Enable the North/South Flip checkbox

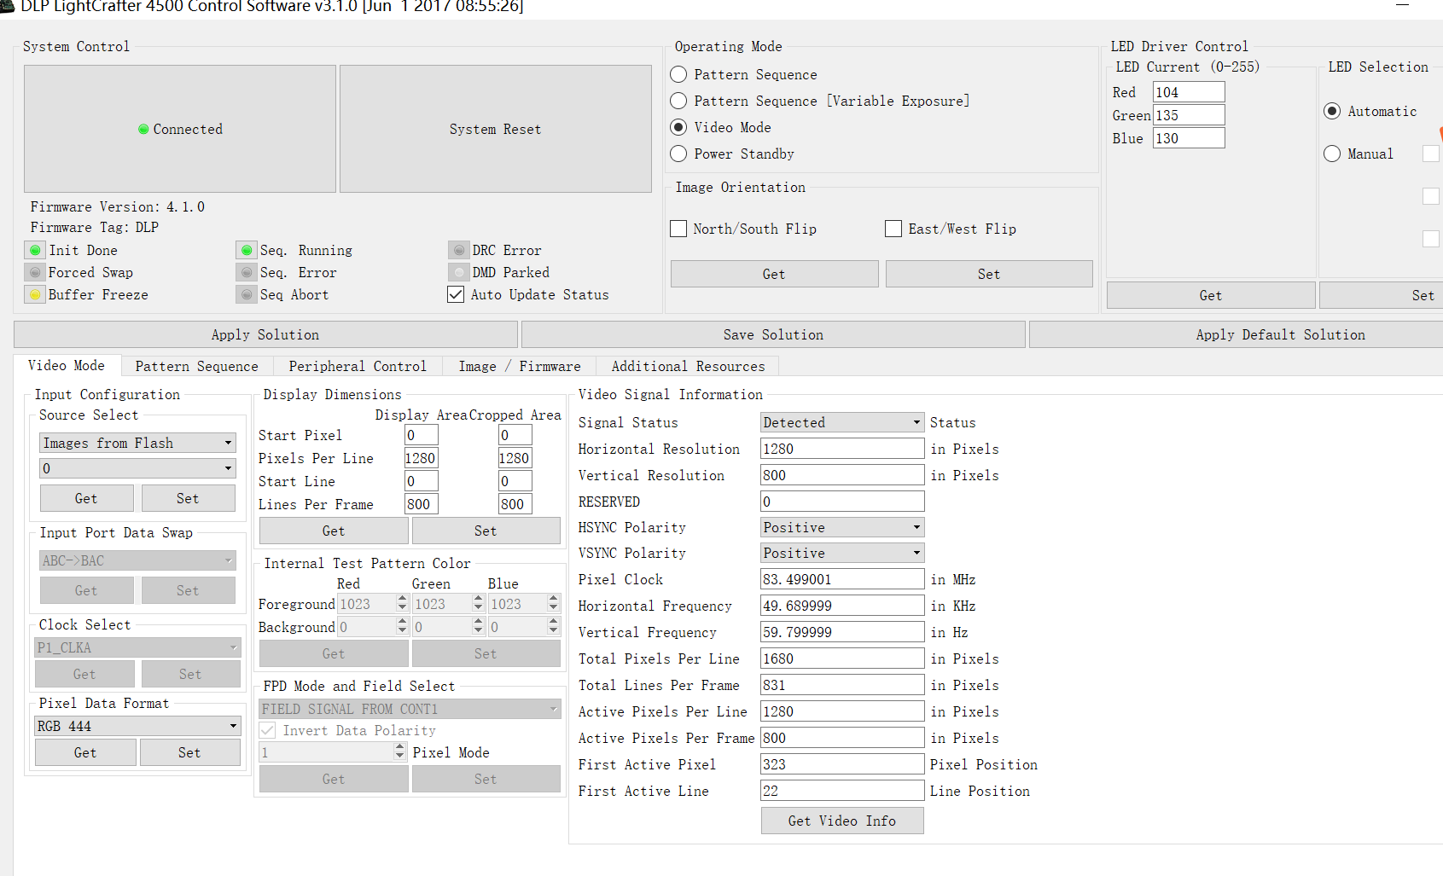tap(679, 229)
